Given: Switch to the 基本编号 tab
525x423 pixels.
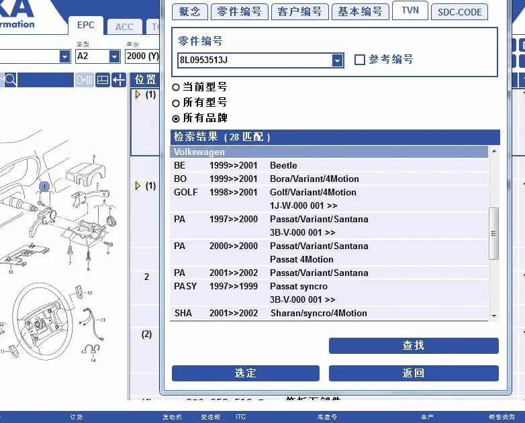Looking at the screenshot, I should point(361,11).
